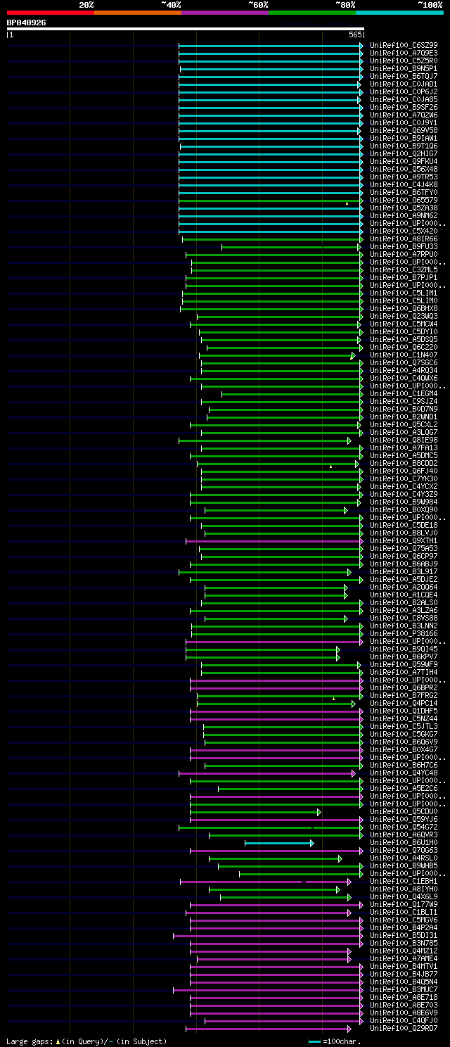
Task: Click label UniRef100_Q6BPR2
Action: [404, 687]
